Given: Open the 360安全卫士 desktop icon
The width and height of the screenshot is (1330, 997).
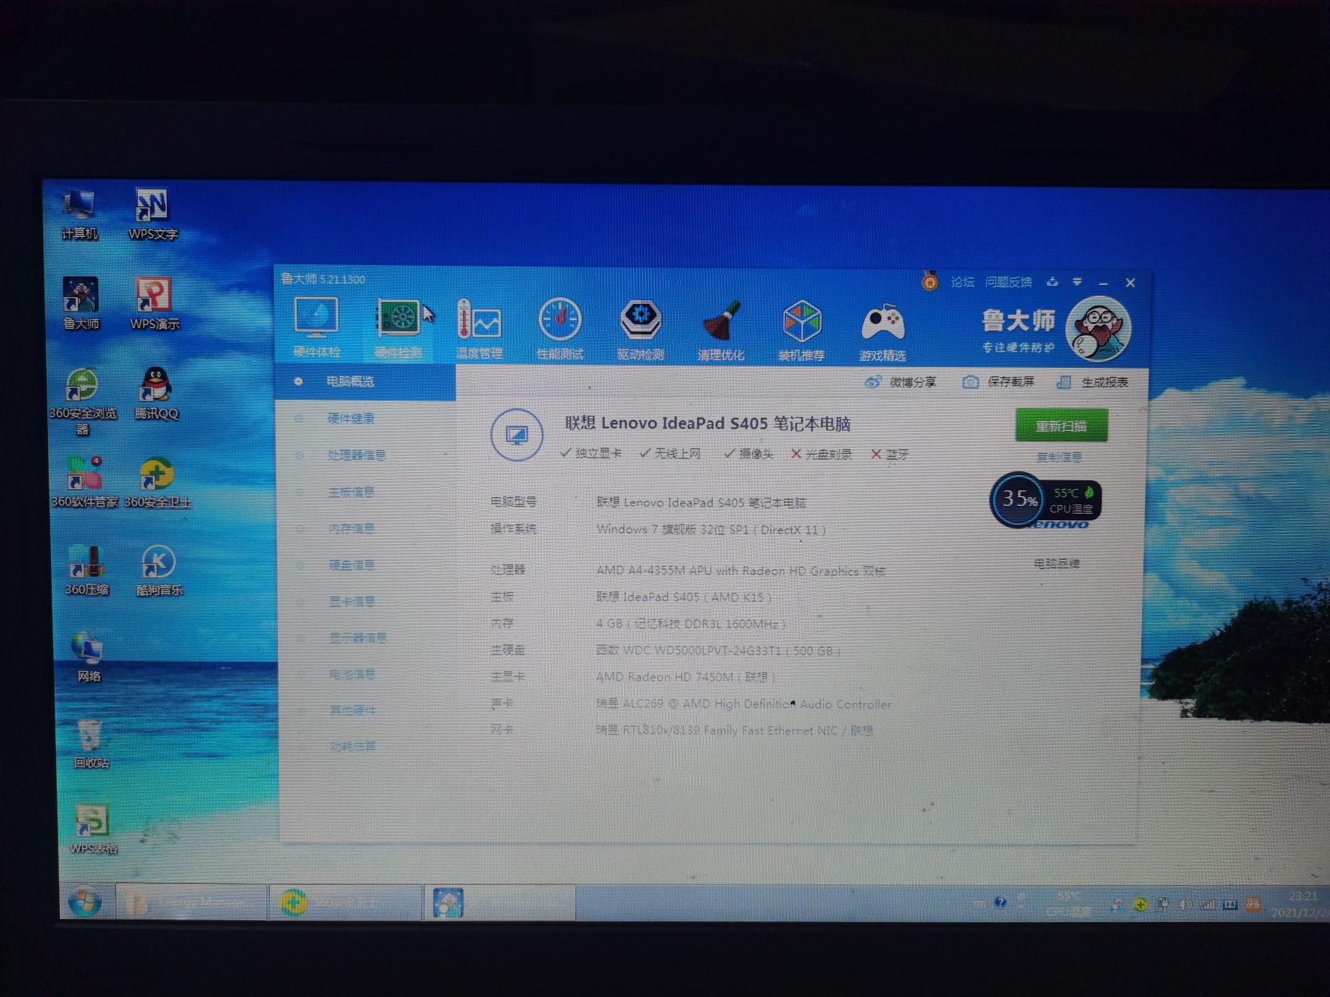Looking at the screenshot, I should click(157, 482).
